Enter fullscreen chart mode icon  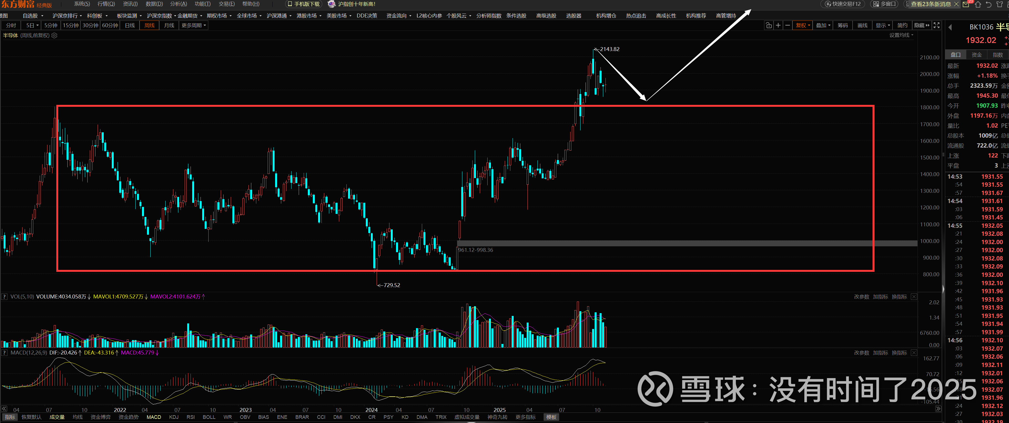936,26
